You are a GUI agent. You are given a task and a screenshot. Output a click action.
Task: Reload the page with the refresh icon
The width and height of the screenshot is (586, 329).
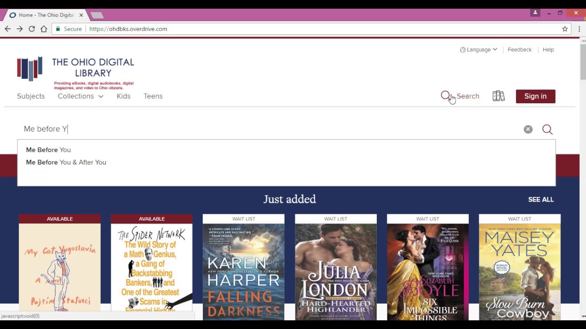pos(32,29)
